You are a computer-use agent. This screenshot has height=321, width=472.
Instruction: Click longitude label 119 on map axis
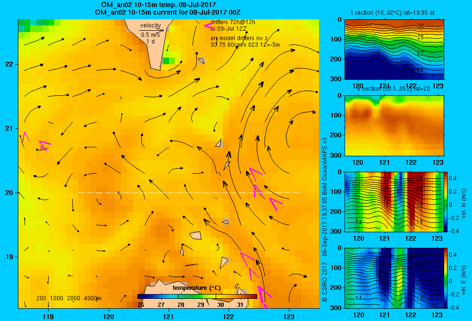coord(48,316)
